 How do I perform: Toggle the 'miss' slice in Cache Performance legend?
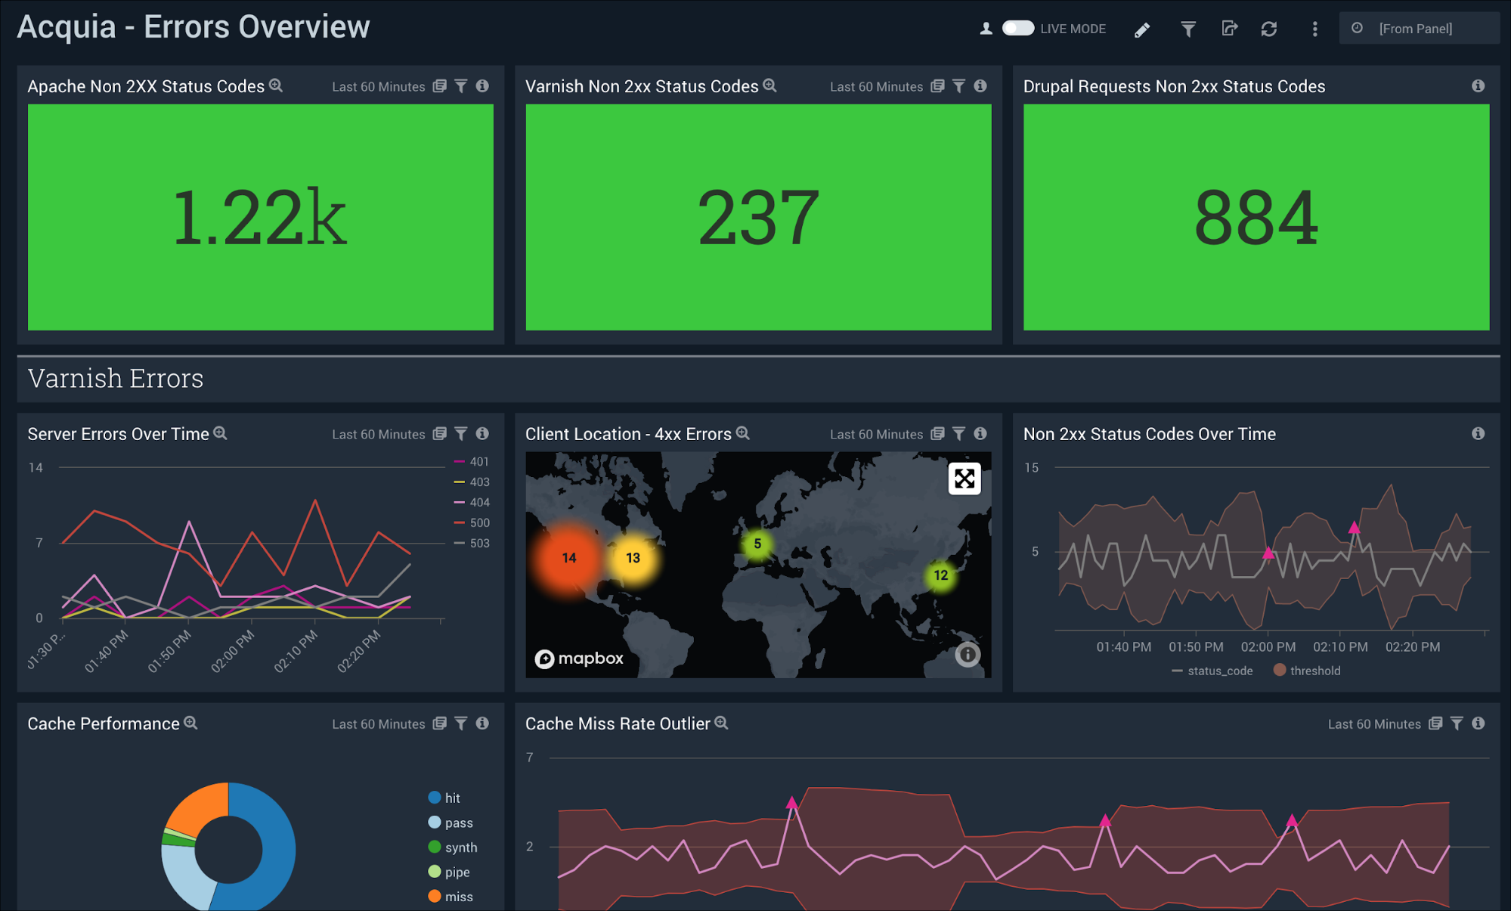[x=451, y=897]
